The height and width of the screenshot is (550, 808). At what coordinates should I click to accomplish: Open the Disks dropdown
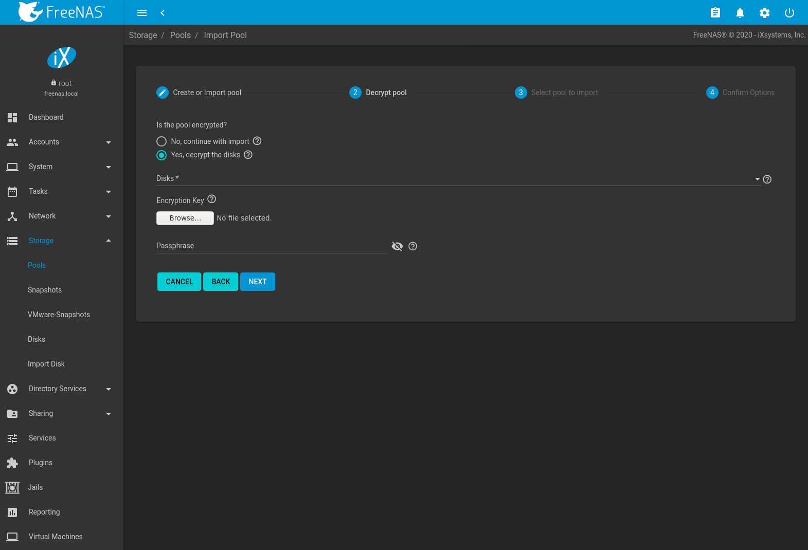tap(458, 179)
